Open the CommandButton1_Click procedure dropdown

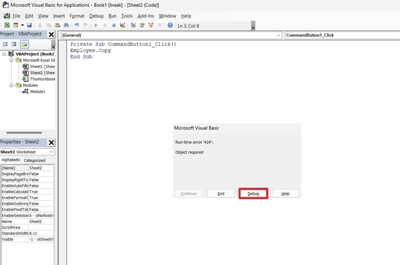click(x=342, y=35)
